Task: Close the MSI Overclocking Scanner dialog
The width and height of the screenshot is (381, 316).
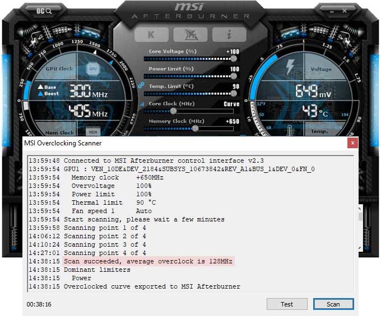Action: [x=352, y=143]
